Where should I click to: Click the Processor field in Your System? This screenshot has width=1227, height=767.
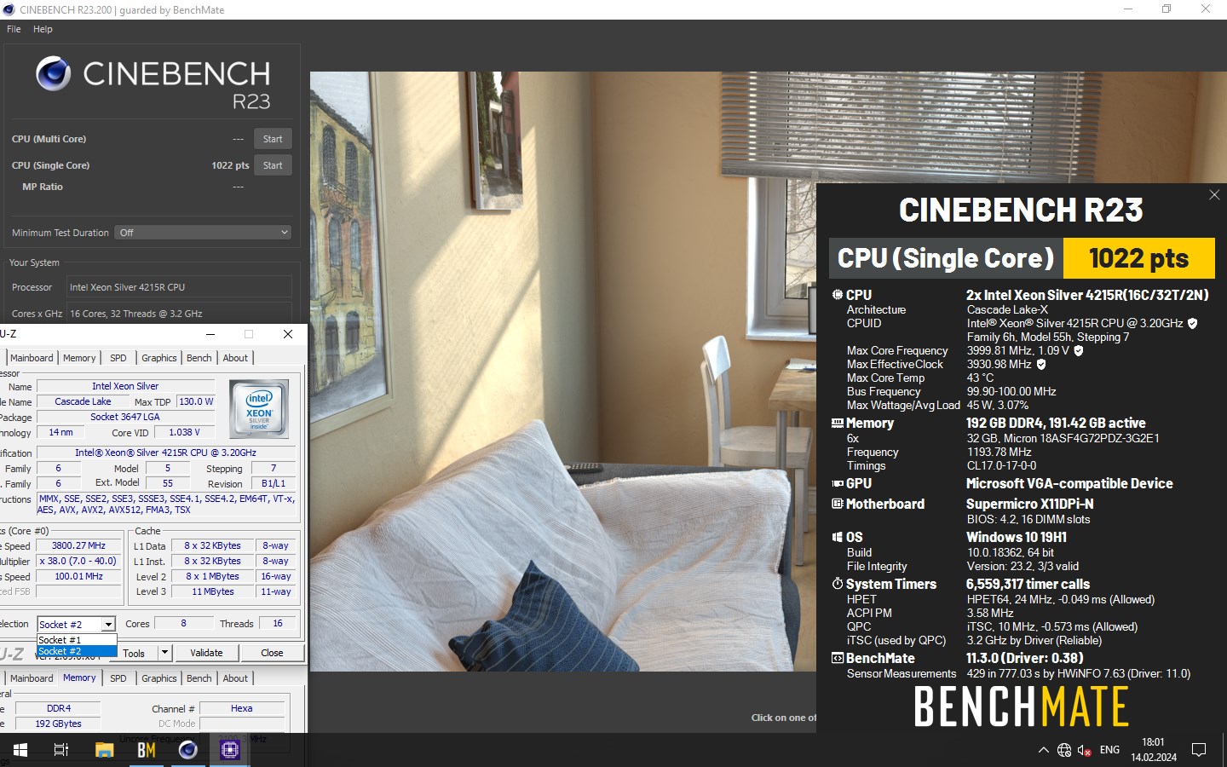click(179, 287)
